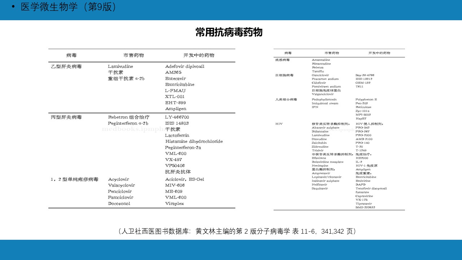Click the 'HE2000' entry
The height and width of the screenshot is (260, 462).
[x=362, y=158]
